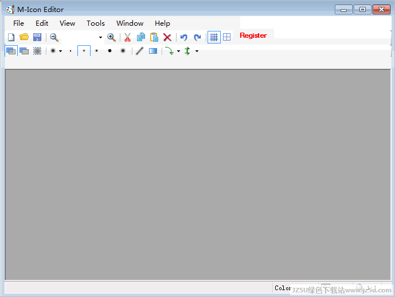The height and width of the screenshot is (297, 395).
Task: Expand the brush shape dropdown arrow
Action: coord(60,52)
